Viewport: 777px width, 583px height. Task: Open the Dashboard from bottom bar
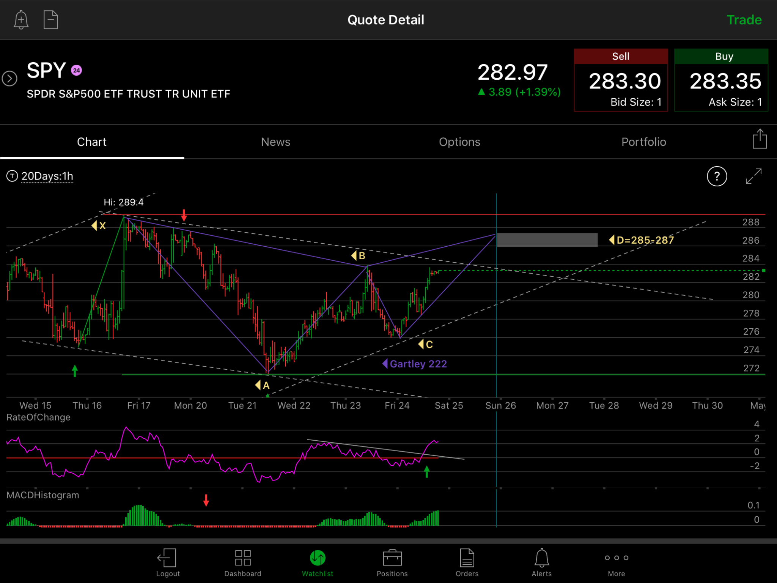tap(243, 563)
